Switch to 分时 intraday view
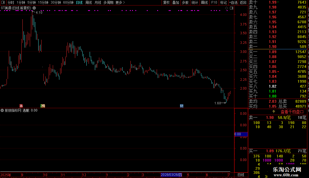309x178 pixels. 11,2
